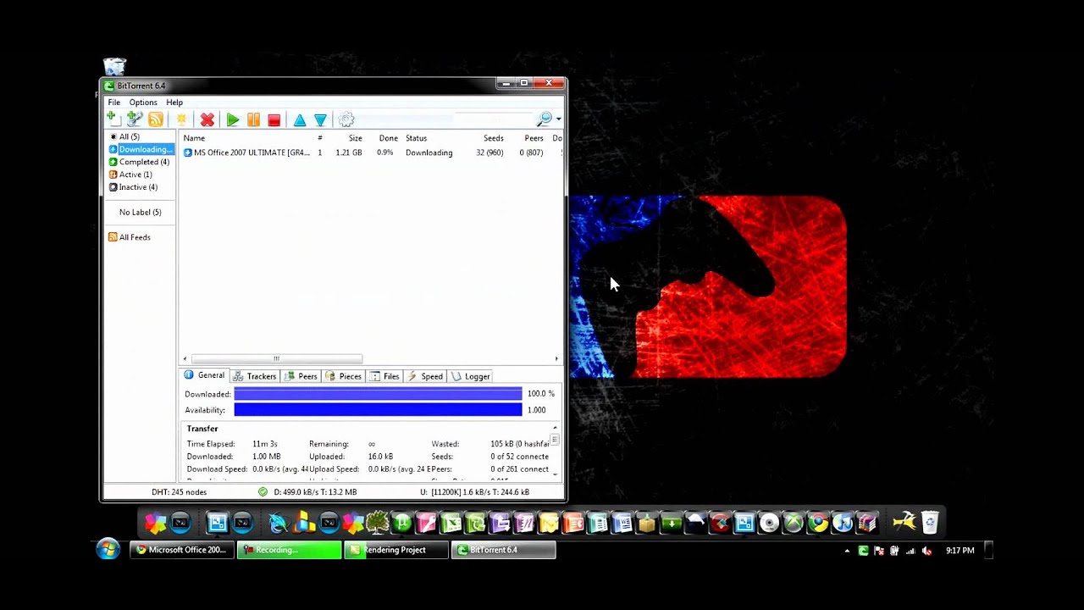Image resolution: width=1084 pixels, height=610 pixels.
Task: Switch to the General tab
Action: [204, 375]
